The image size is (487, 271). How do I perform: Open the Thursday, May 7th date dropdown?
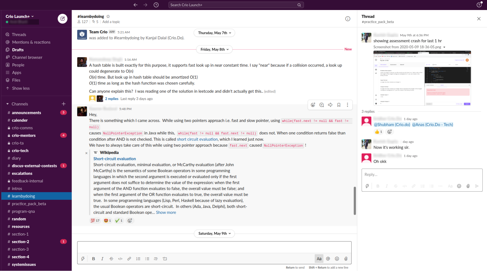[214, 33]
